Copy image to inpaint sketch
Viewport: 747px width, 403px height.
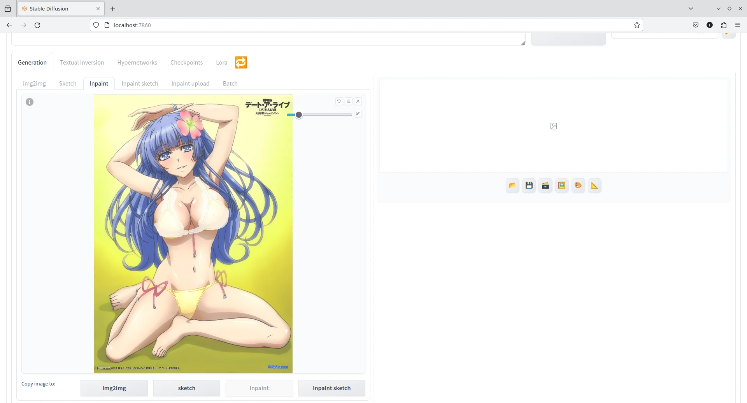pos(332,388)
